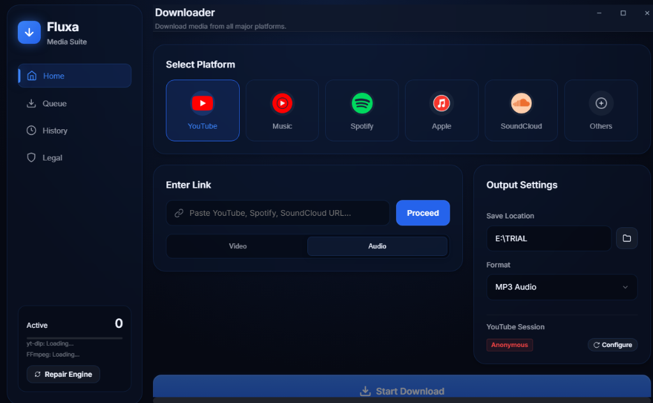Image resolution: width=653 pixels, height=403 pixels.
Task: Choose the Apple Music platform card
Action: coord(441,110)
